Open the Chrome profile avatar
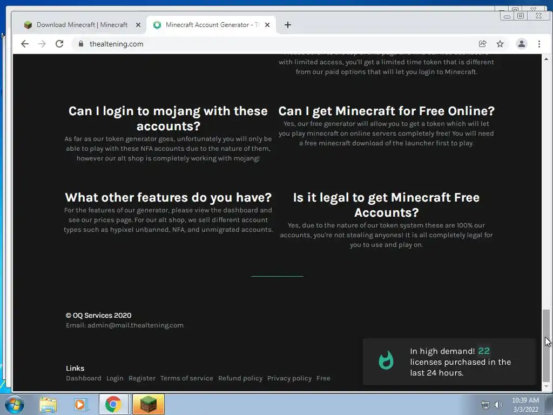The image size is (553, 415). point(521,44)
